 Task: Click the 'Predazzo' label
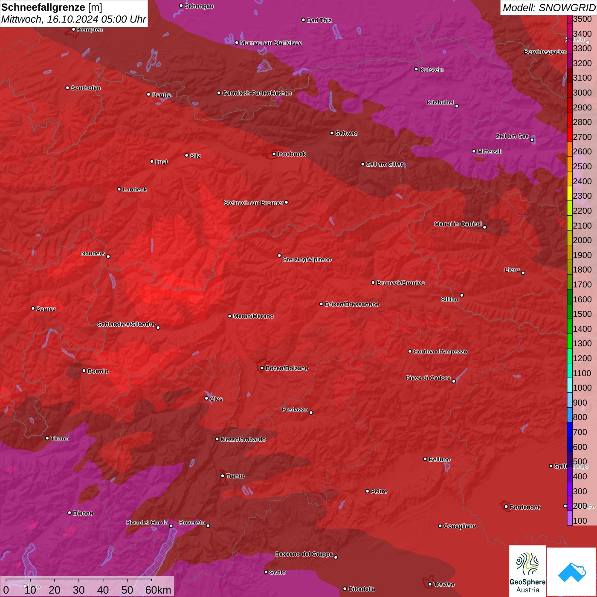[x=295, y=409]
